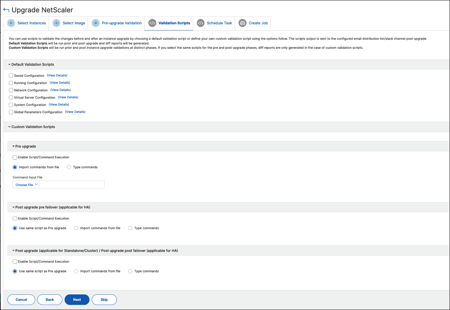Check the Running Configuration script
This screenshot has height=310, width=450.
click(11, 83)
